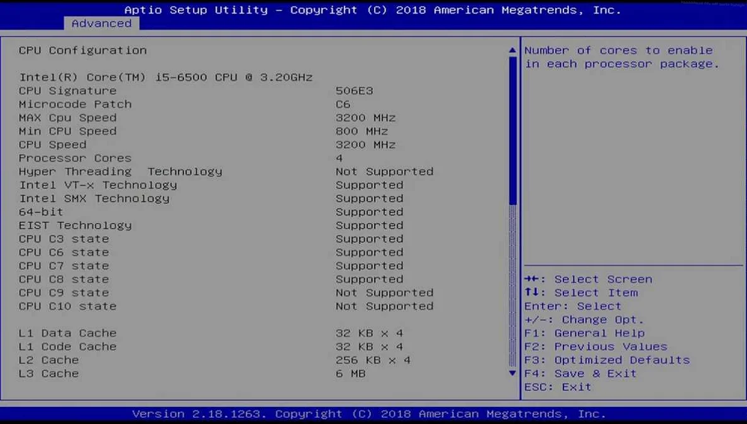Viewport: 747px width, 424px height.
Task: Select the L3 Cache entry
Action: coord(48,374)
